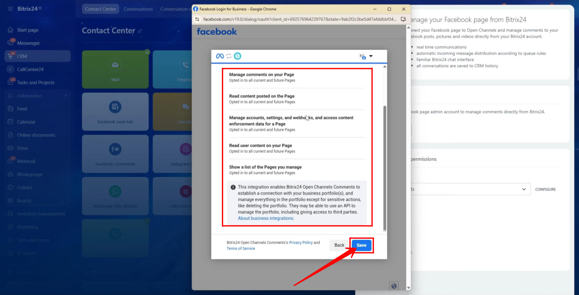
Task: Click the Bitrix24 app icon in dialog header
Action: (238, 56)
